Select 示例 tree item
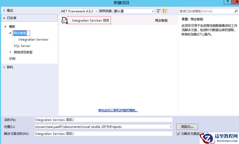This screenshot has height=144, width=239. pyautogui.click(x=12, y=59)
